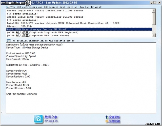The width and height of the screenshot is (162, 126).
Task: Click 'Product Model: PicoS' line
Action: (x=17, y=85)
